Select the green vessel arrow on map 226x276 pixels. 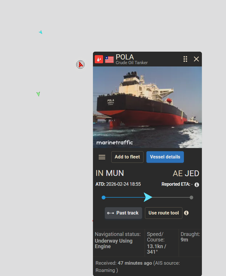38,94
